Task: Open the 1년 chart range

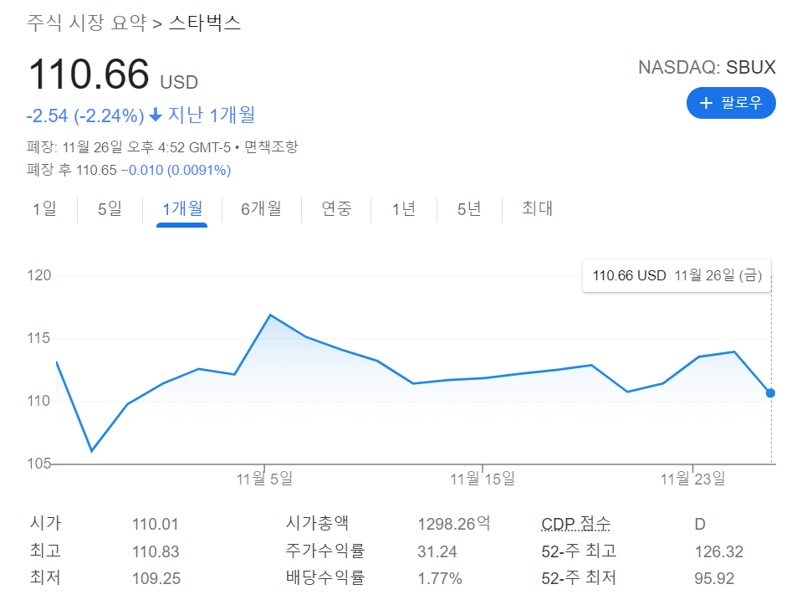Action: [x=403, y=209]
